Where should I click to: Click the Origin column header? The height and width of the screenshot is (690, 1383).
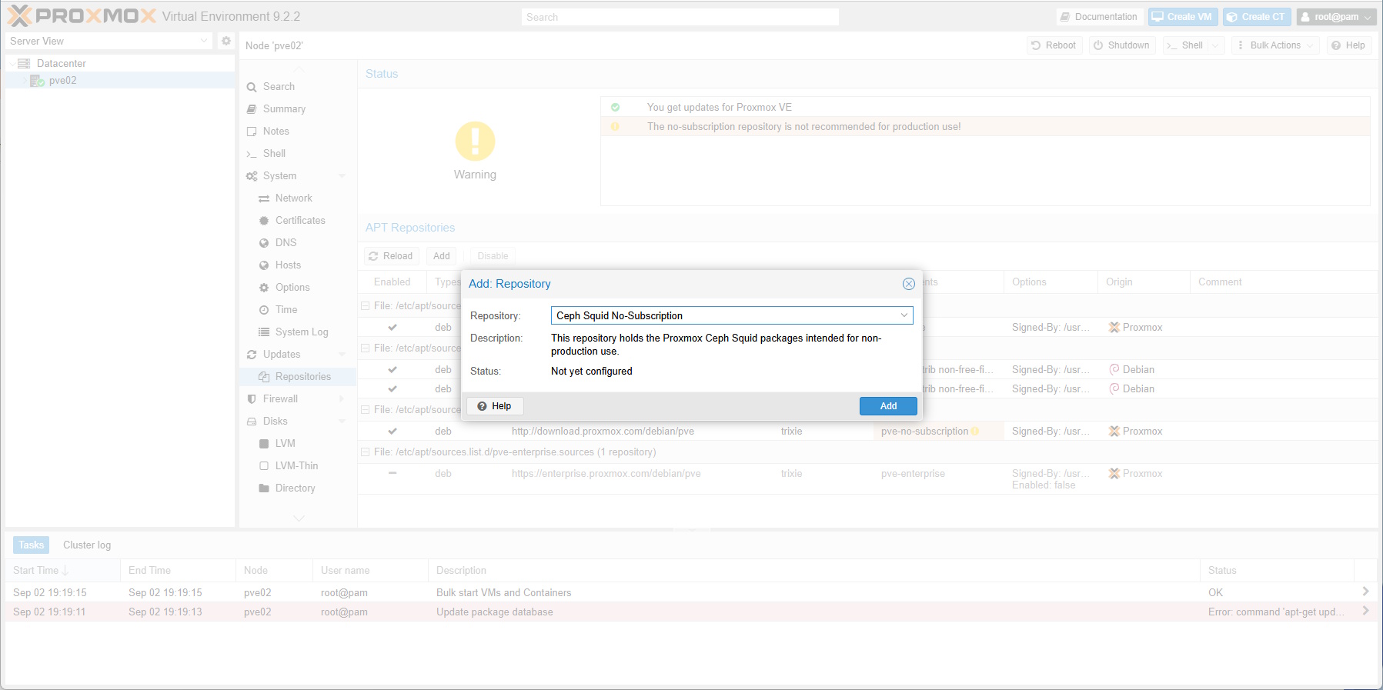(x=1144, y=282)
